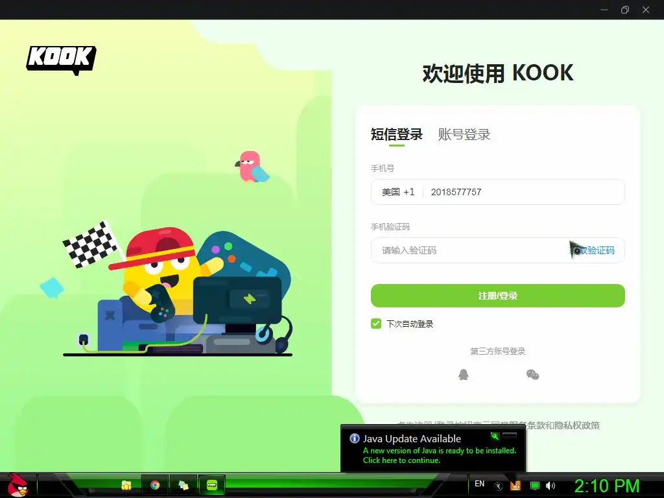Open the Java notification wrench options icon
The height and width of the screenshot is (498, 664).
coord(495,436)
